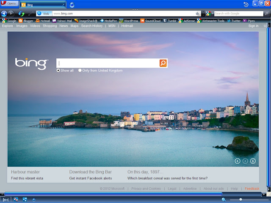271x203 pixels.
Task: Open the WordPress bookmark
Action: 129,21
